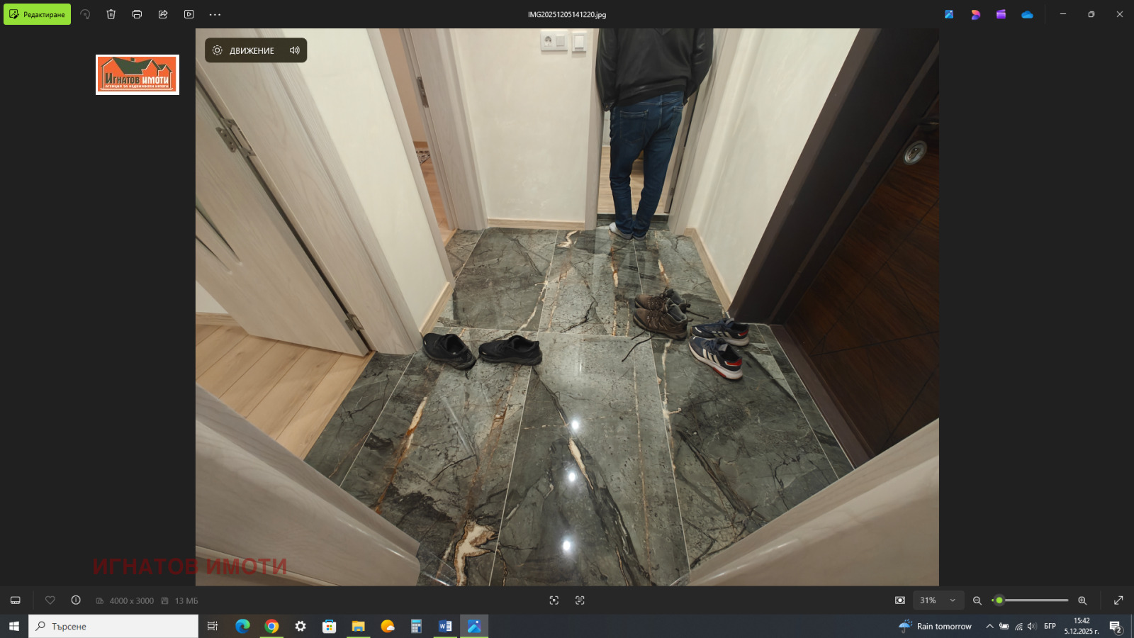The width and height of the screenshot is (1134, 638).
Task: Enter full screen view with the arrows icon
Action: [1118, 600]
